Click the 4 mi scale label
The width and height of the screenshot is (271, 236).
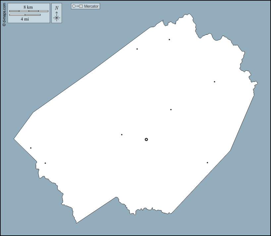pyautogui.click(x=25, y=19)
